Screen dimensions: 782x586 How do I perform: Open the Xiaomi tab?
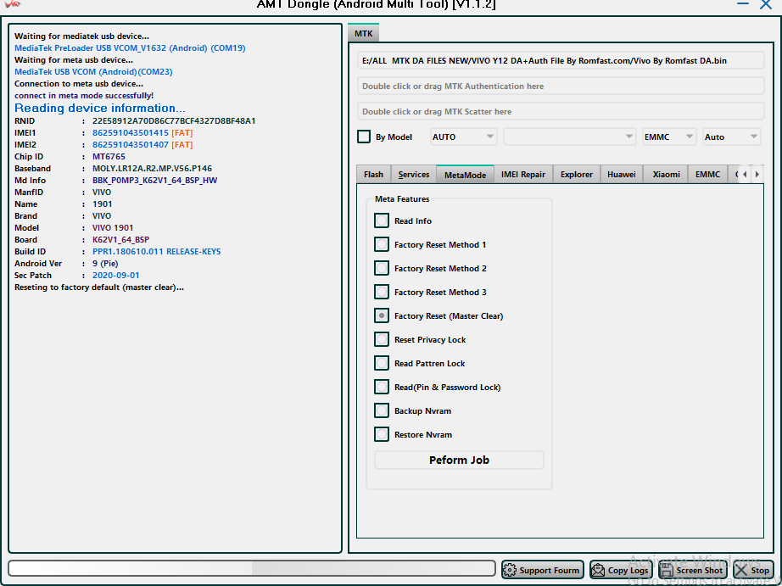coord(666,175)
